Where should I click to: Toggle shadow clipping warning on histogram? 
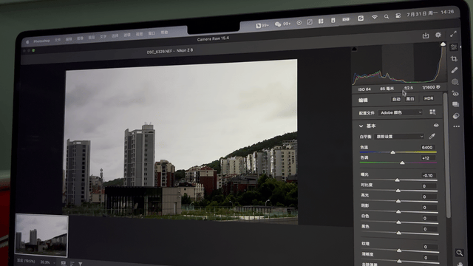click(x=355, y=50)
